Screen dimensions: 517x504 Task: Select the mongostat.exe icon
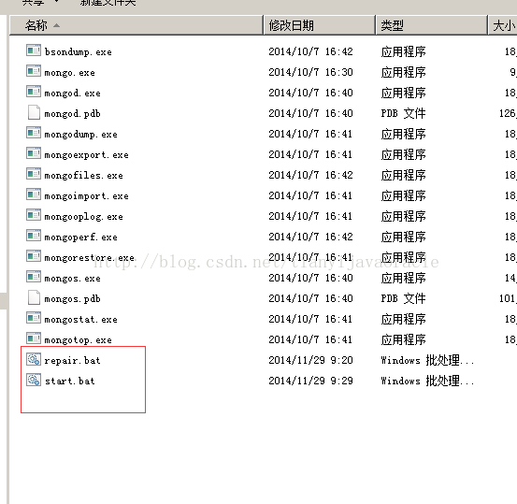point(34,318)
